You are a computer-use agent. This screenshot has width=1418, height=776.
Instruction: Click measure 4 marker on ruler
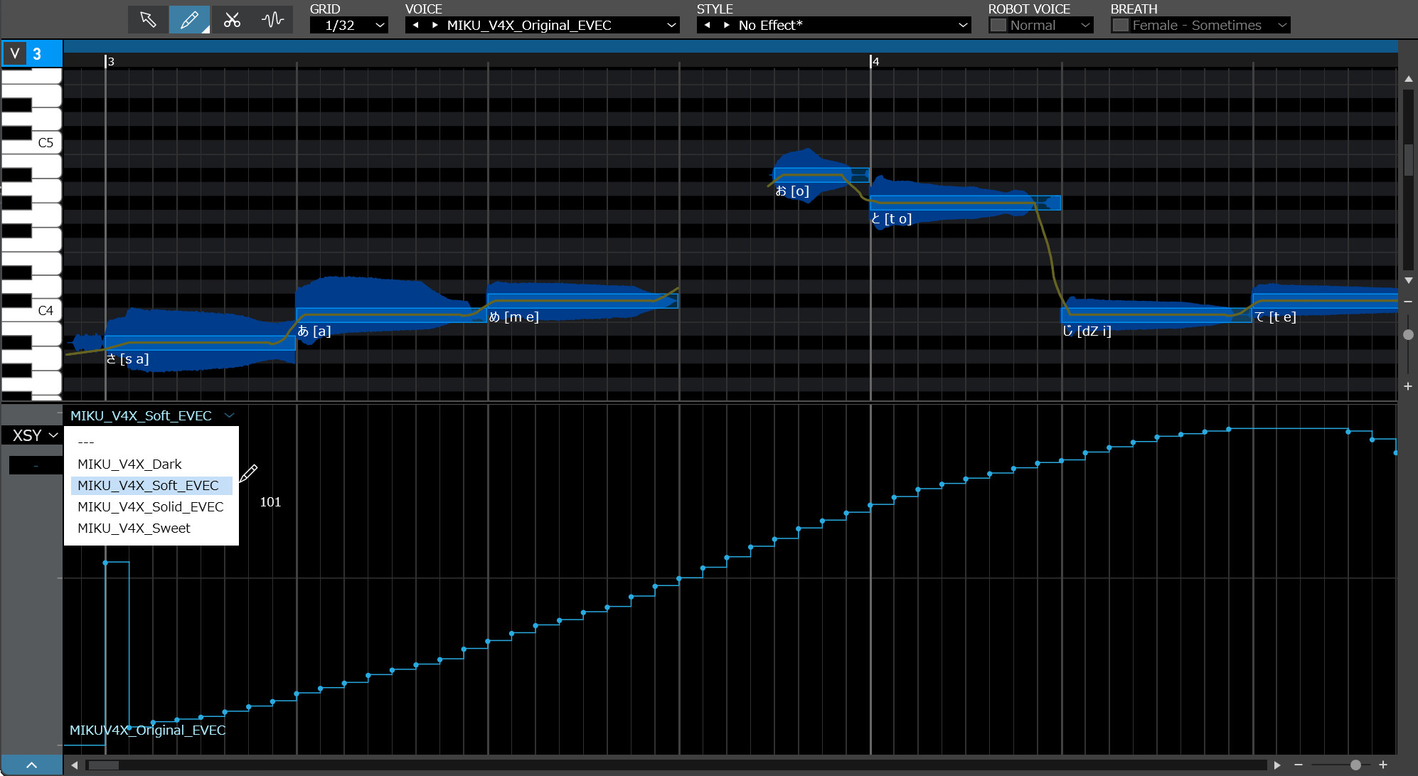875,61
